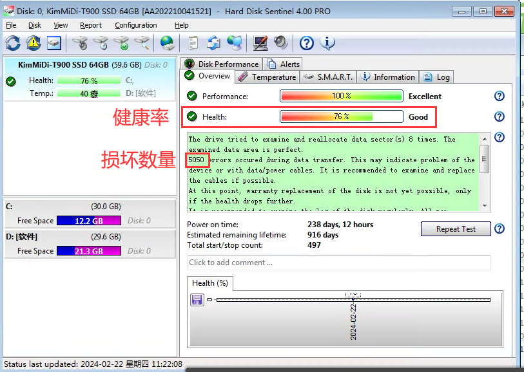Viewport: 524px width, 372px height.
Task: Click the green status check in disk list
Action: tap(11, 81)
